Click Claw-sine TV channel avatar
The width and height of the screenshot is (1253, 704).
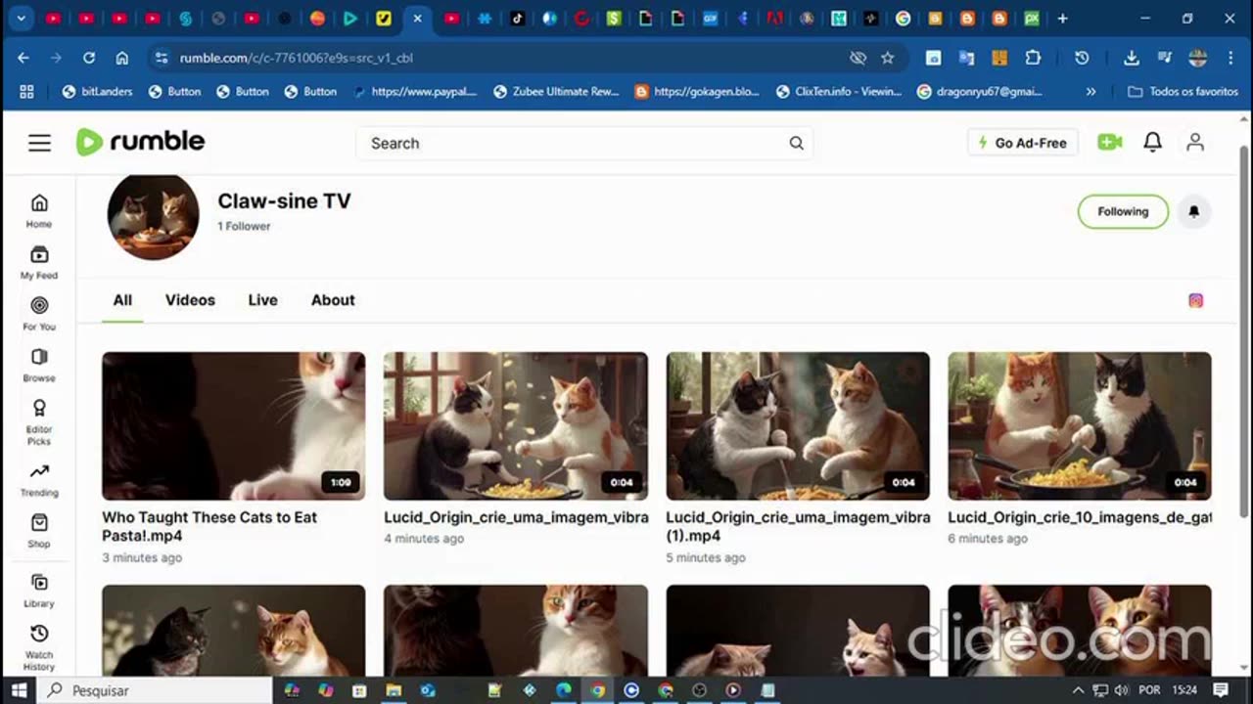(x=153, y=216)
